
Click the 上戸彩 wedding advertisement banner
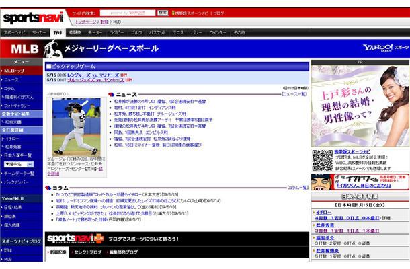(360, 106)
